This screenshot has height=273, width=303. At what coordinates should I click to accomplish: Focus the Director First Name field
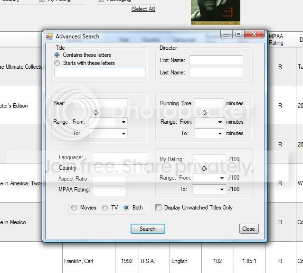click(216, 60)
